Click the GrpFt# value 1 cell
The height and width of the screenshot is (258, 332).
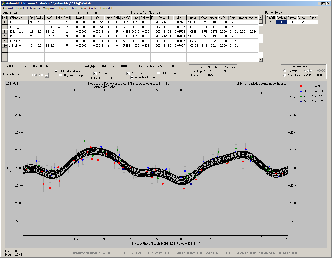(x=271, y=22)
